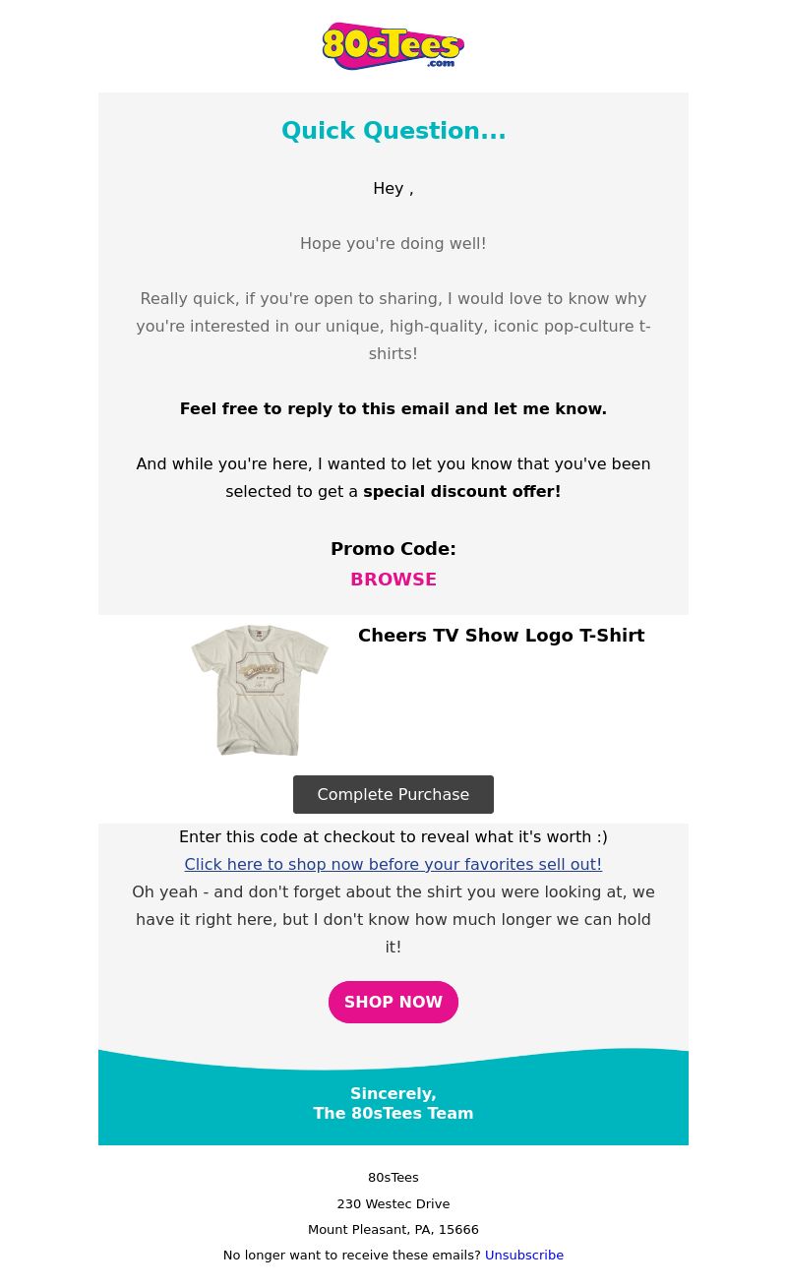Follow the 'Click here to shop now' link
This screenshot has width=787, height=1288.
point(393,864)
